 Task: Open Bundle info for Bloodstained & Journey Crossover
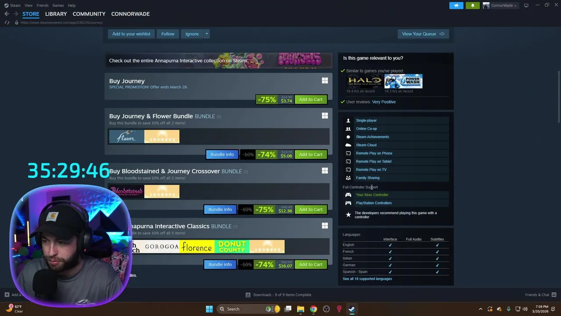(220, 209)
